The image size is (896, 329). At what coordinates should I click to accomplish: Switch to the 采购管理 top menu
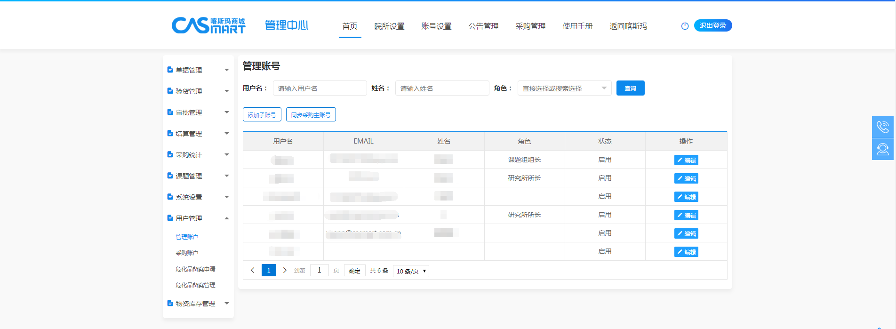click(530, 26)
